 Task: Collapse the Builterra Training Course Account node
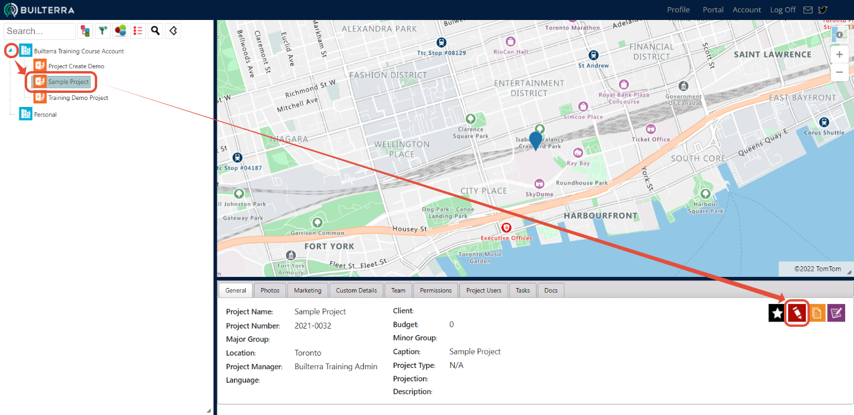pos(10,51)
